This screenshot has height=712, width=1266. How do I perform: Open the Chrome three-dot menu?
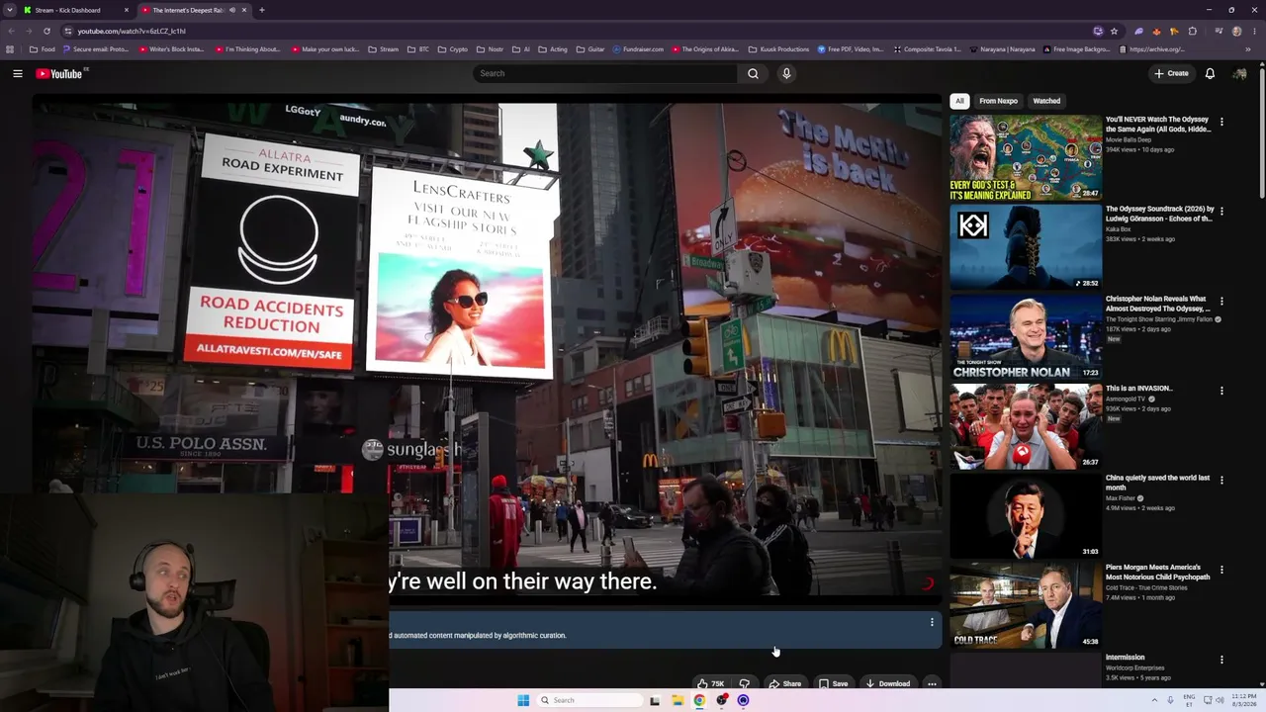[x=1254, y=31]
